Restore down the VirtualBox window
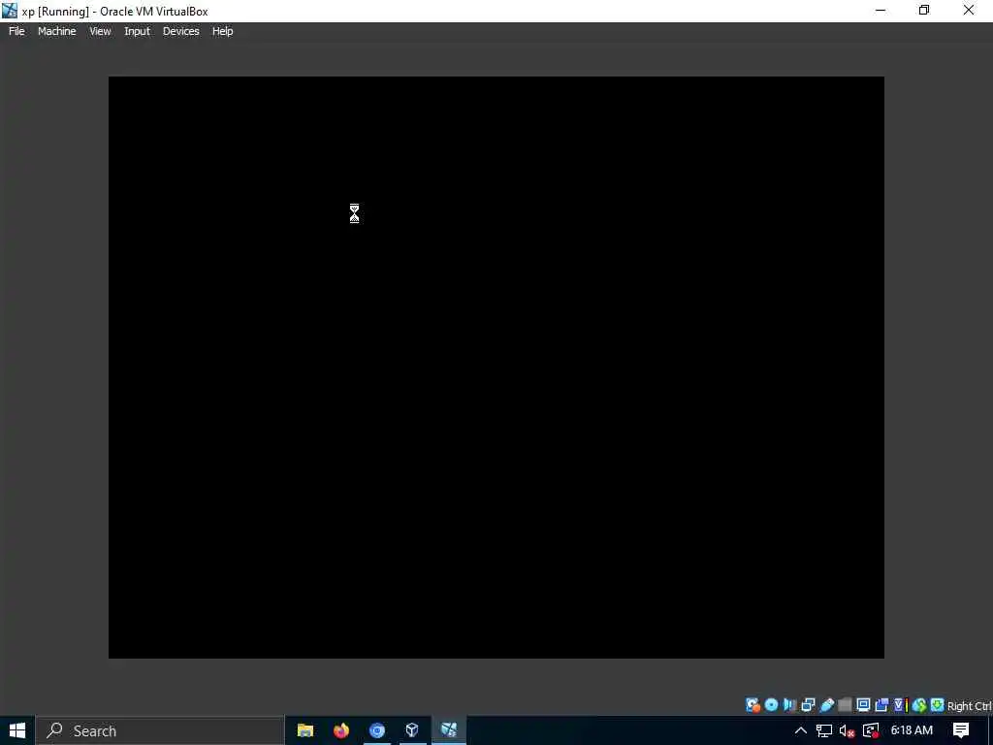Viewport: 993px width, 745px height. tap(924, 10)
